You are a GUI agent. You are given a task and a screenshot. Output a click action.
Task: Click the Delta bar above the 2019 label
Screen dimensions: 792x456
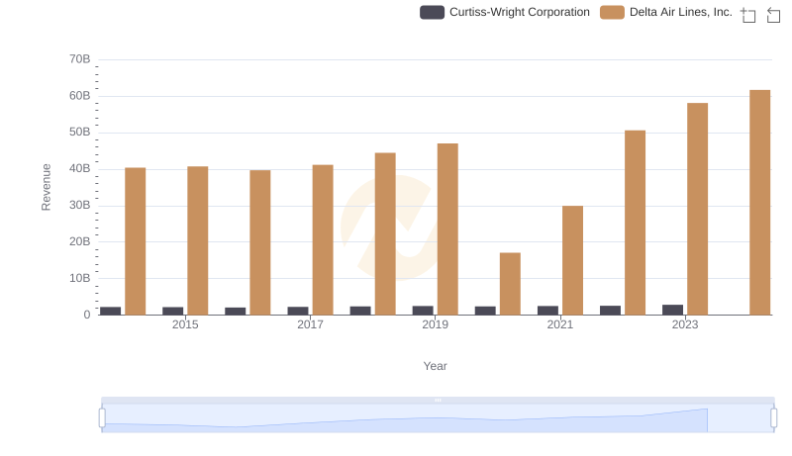pyautogui.click(x=447, y=229)
